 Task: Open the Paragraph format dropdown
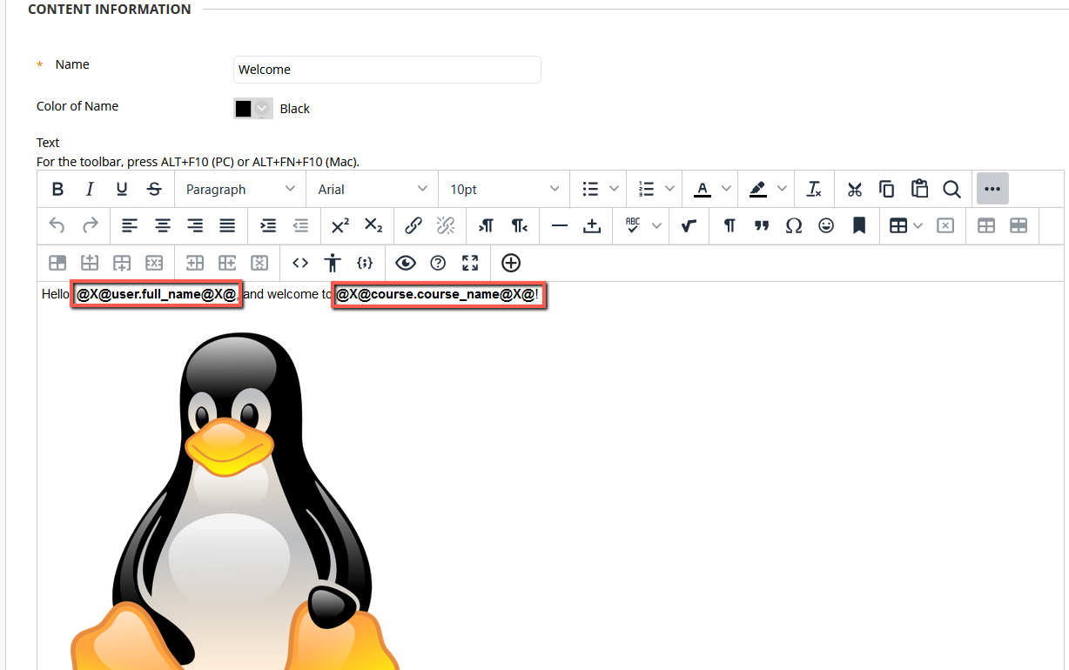coord(240,189)
